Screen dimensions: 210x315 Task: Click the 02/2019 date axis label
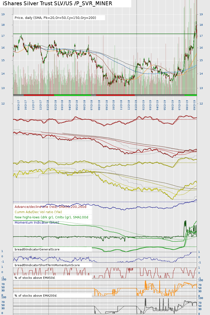(144, 105)
